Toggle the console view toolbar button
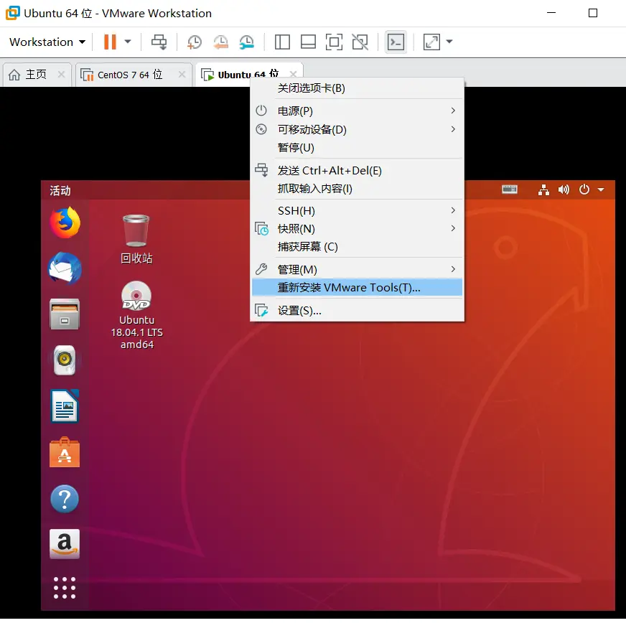This screenshot has height=623, width=626. pyautogui.click(x=396, y=42)
